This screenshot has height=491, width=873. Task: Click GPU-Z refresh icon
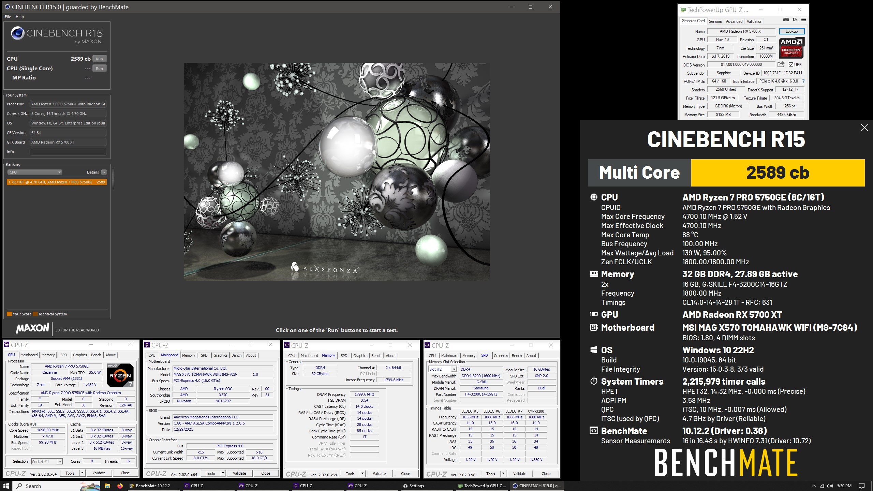click(795, 20)
